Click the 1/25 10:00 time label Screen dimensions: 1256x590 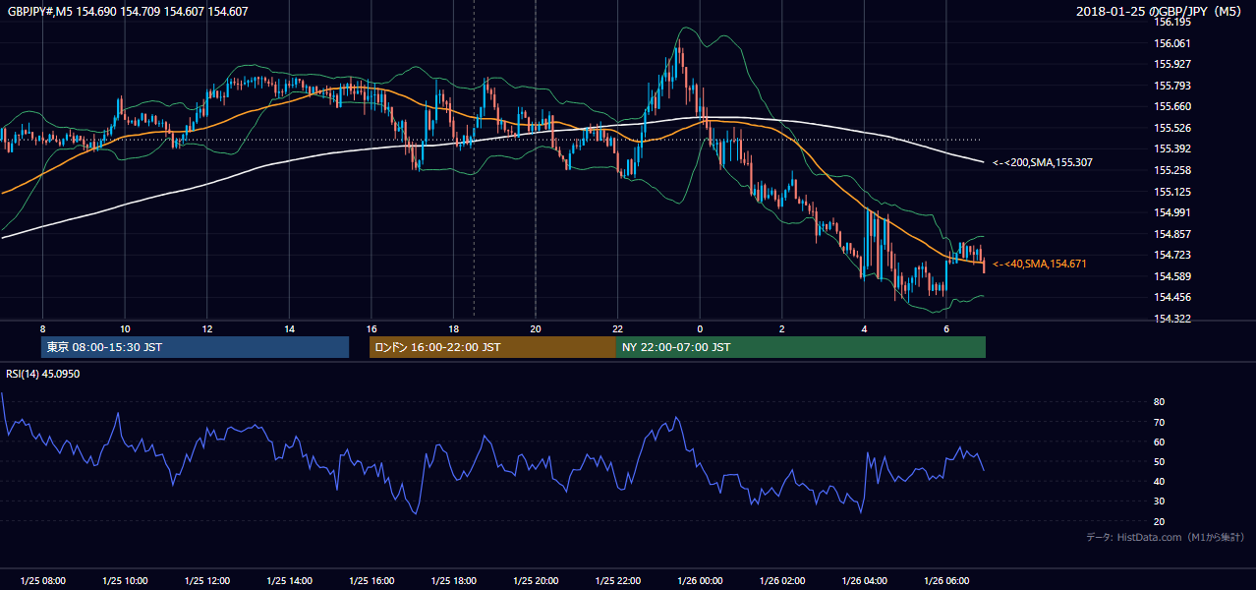point(125,581)
